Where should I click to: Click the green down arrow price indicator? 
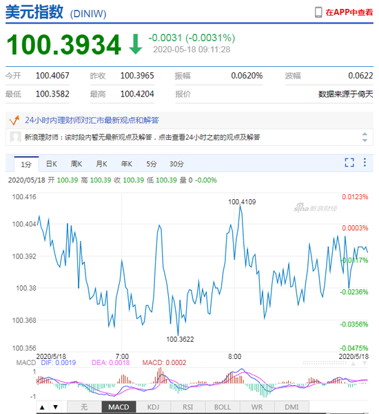136,44
